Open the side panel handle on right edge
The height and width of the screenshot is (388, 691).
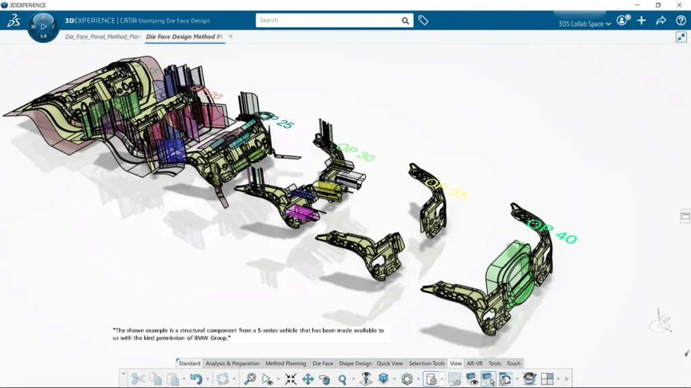coord(686,216)
